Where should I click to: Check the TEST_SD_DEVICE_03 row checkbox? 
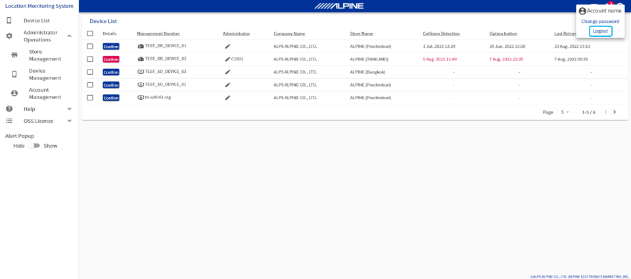(x=90, y=72)
